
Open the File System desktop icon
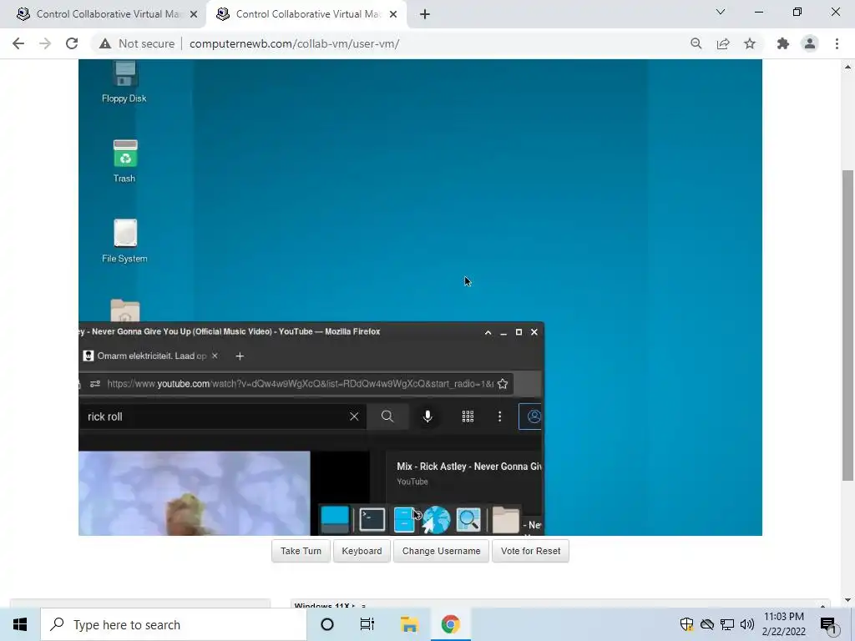125,241
